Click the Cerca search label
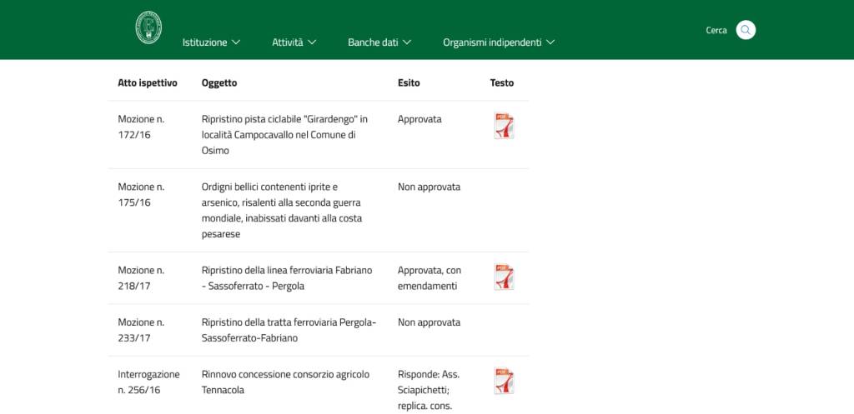 [x=716, y=30]
